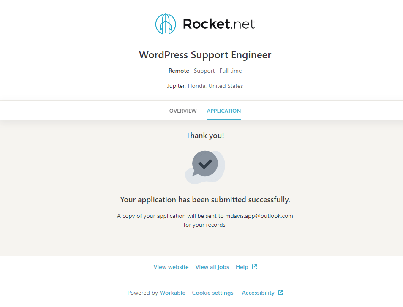Click the mdavis.app@outlook.com email address

pyautogui.click(x=259, y=216)
